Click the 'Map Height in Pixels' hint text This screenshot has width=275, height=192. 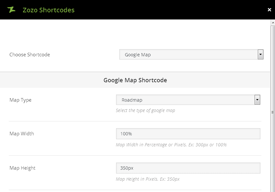tap(148, 179)
